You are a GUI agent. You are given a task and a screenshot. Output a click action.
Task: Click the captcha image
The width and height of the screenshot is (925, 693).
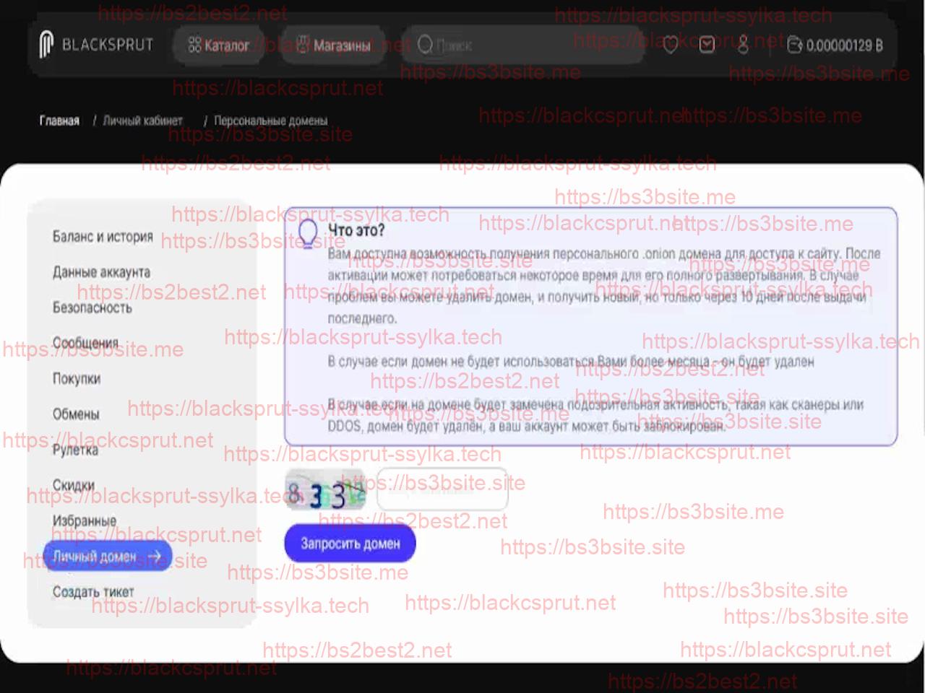tap(325, 491)
